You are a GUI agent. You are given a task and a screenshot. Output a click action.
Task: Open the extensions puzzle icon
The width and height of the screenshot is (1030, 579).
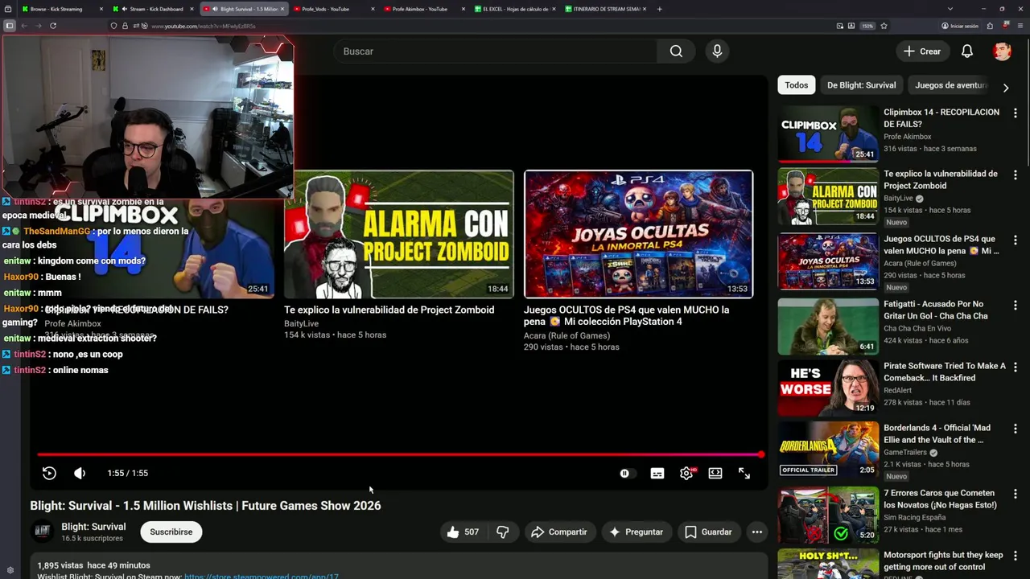pyautogui.click(x=990, y=26)
